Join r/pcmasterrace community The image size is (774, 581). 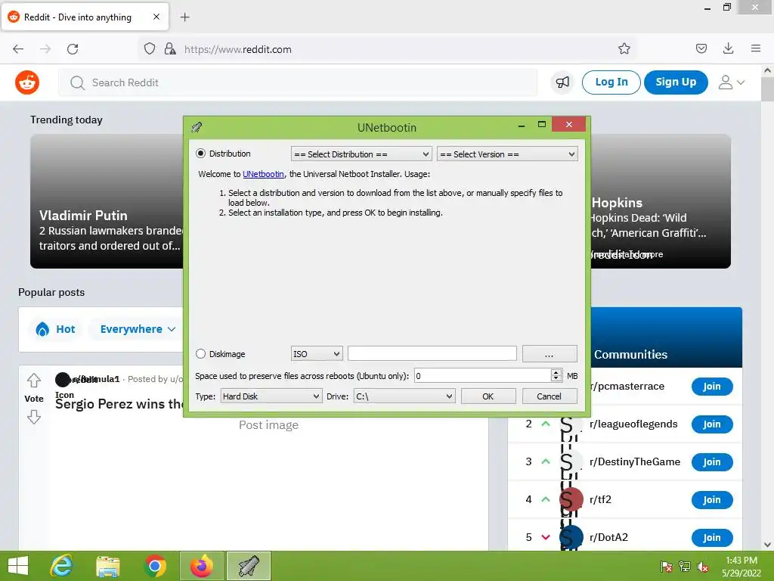pos(712,387)
